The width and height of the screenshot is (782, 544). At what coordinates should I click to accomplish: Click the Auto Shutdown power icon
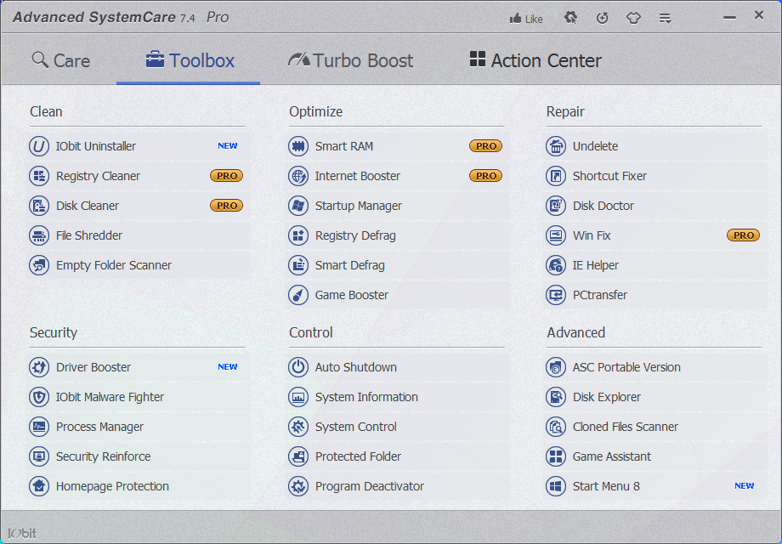click(x=298, y=367)
